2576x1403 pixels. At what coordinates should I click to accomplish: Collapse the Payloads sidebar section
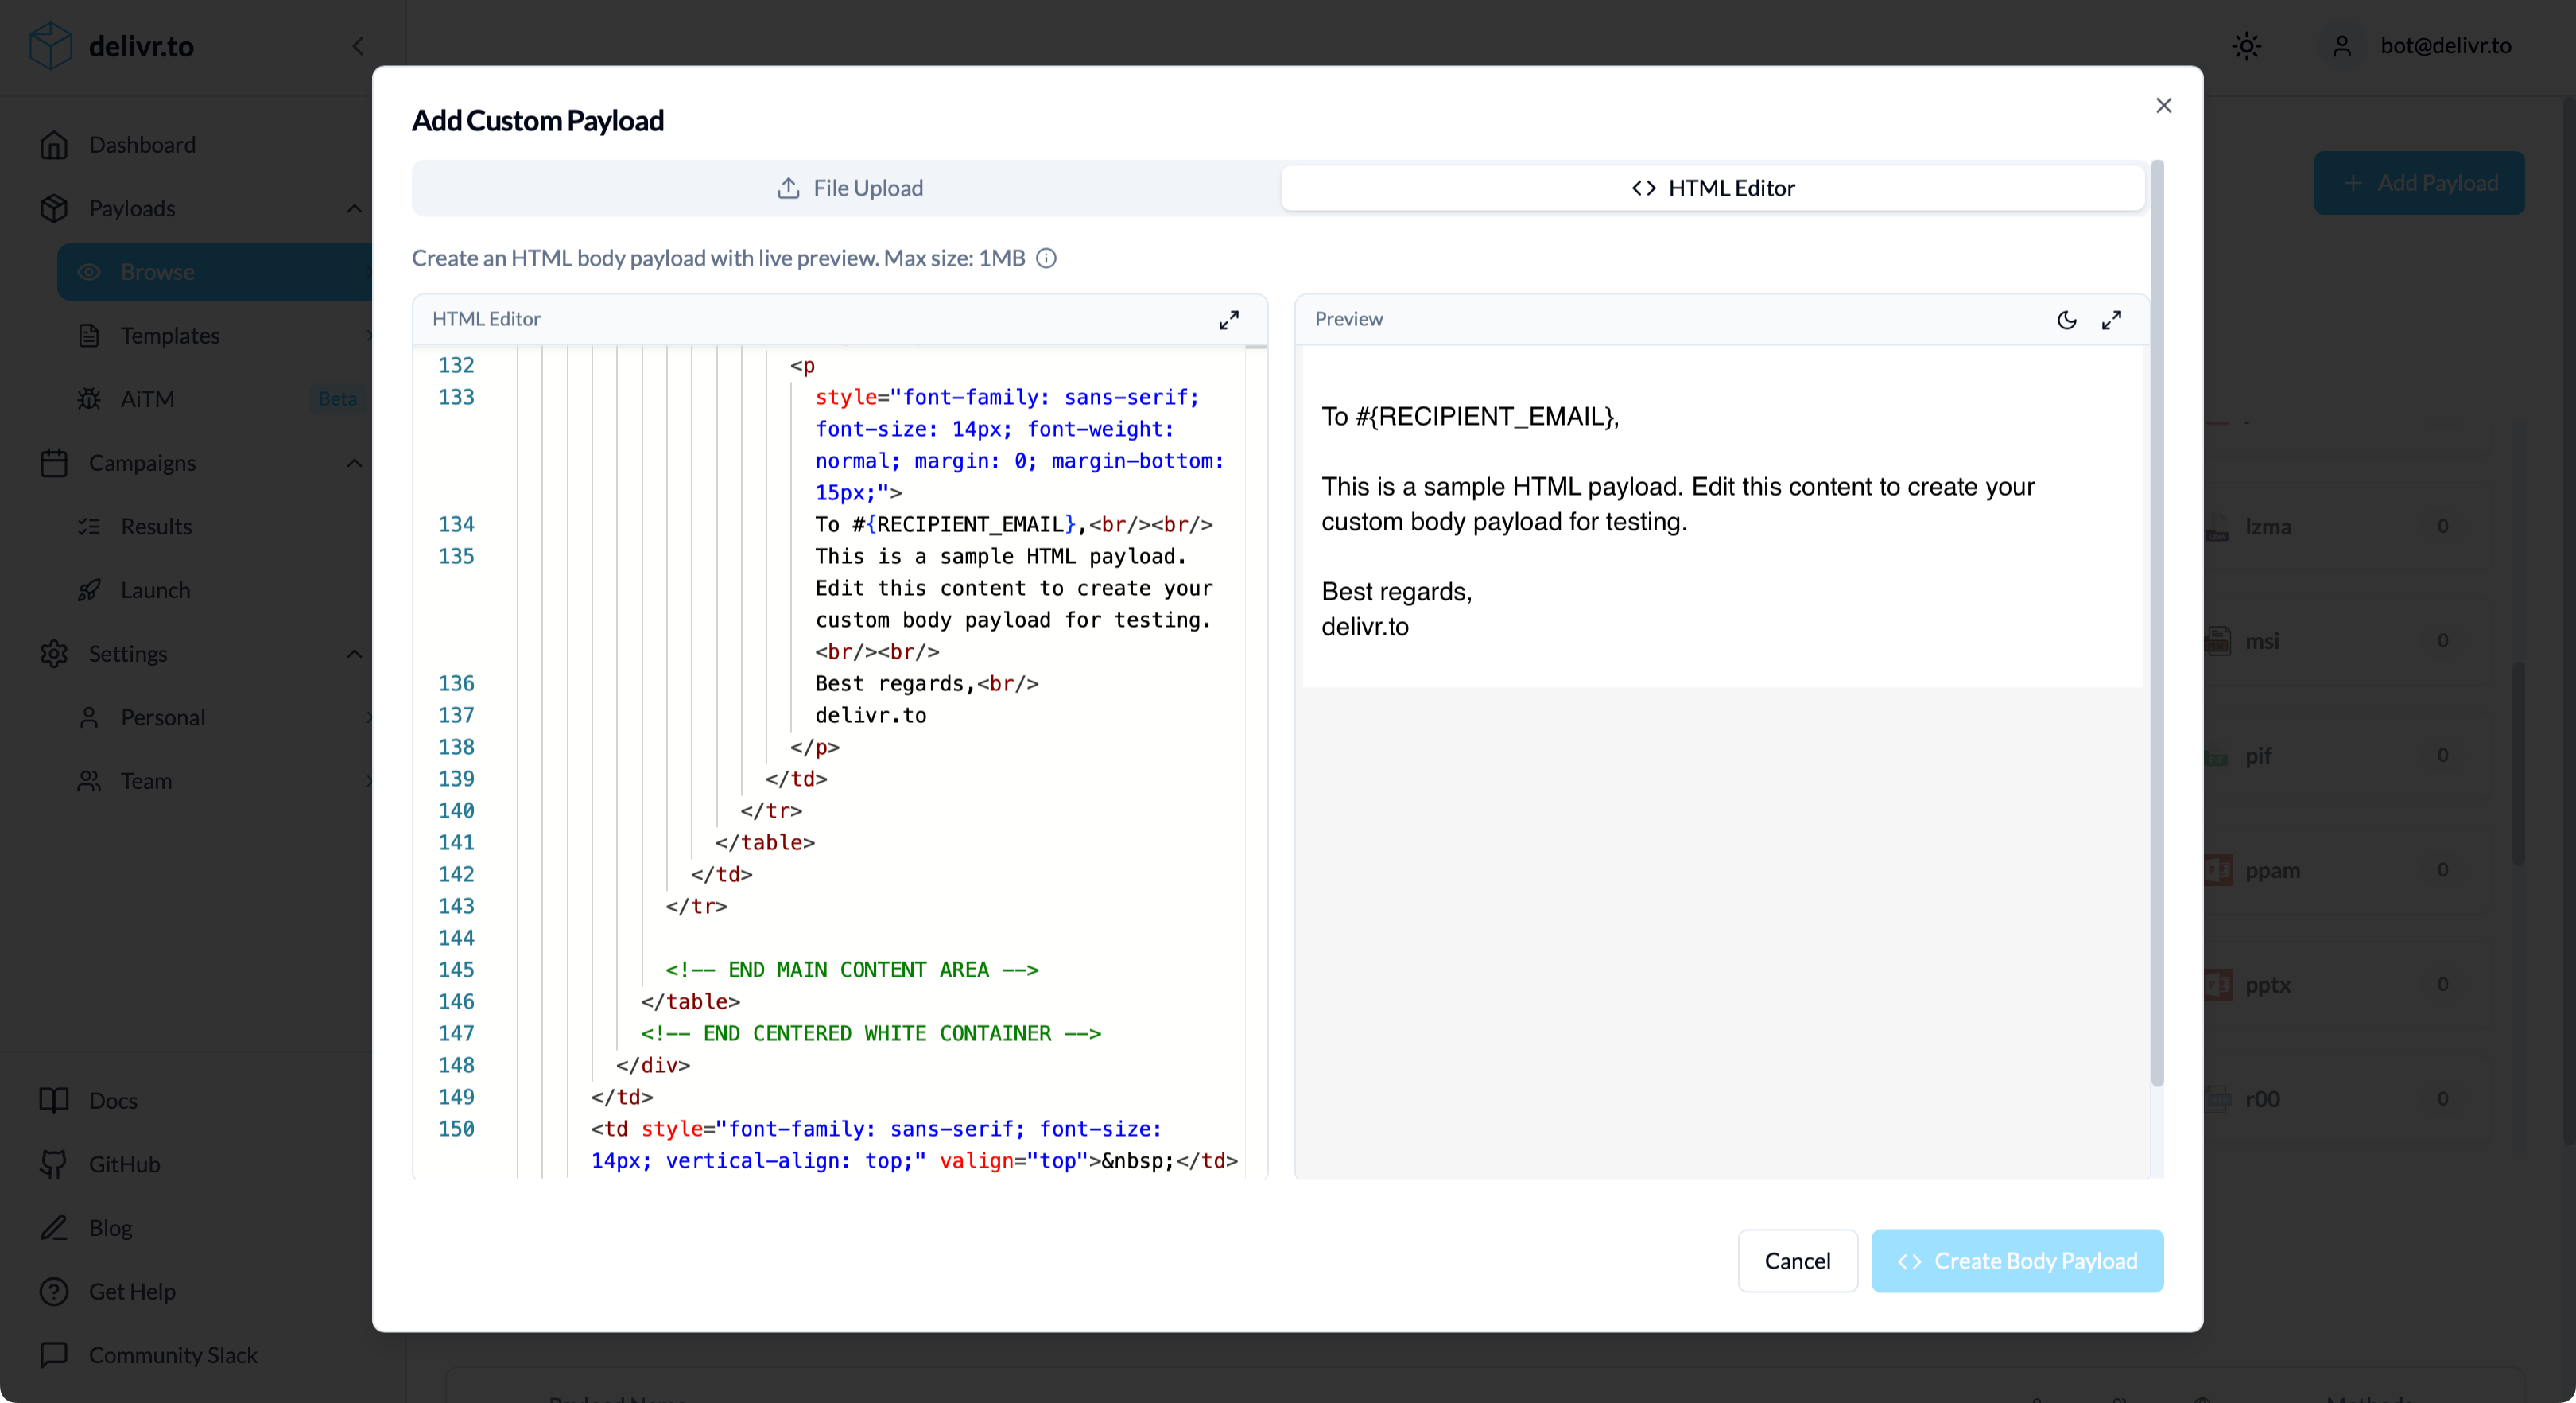[354, 208]
